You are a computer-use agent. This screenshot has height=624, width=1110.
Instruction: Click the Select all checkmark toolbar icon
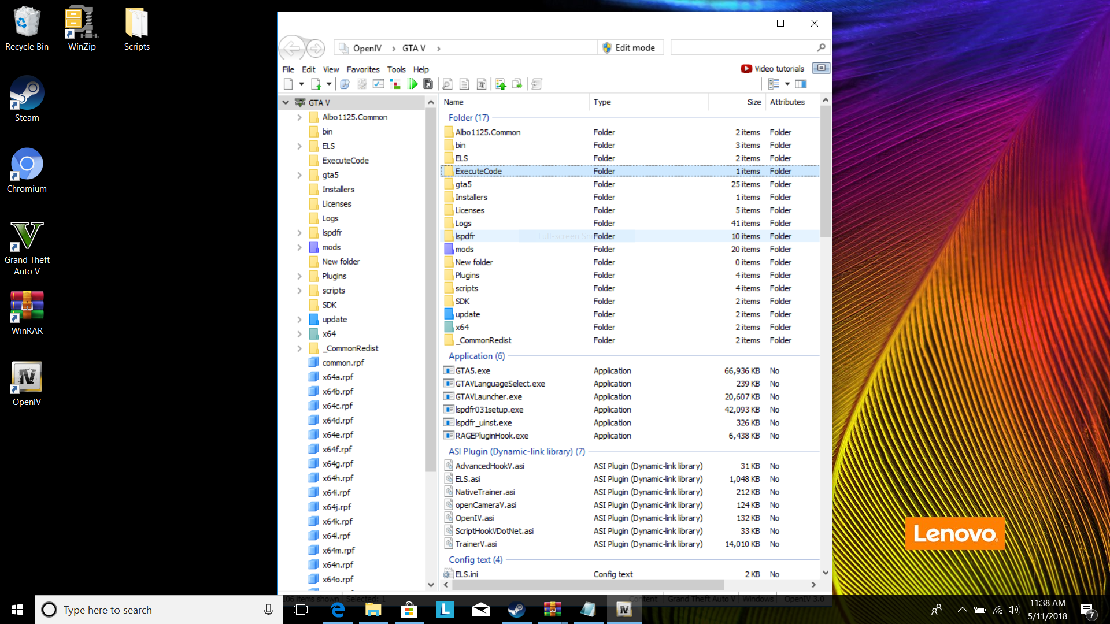379,84
